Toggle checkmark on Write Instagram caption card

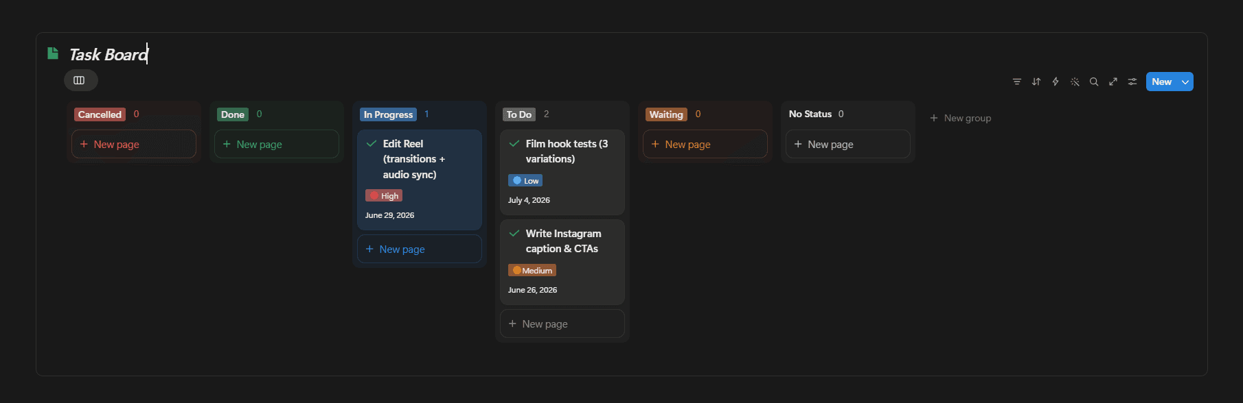click(514, 233)
